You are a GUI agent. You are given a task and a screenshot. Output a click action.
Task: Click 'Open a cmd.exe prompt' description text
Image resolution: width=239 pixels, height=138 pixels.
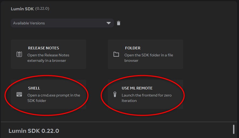[x=54, y=98]
